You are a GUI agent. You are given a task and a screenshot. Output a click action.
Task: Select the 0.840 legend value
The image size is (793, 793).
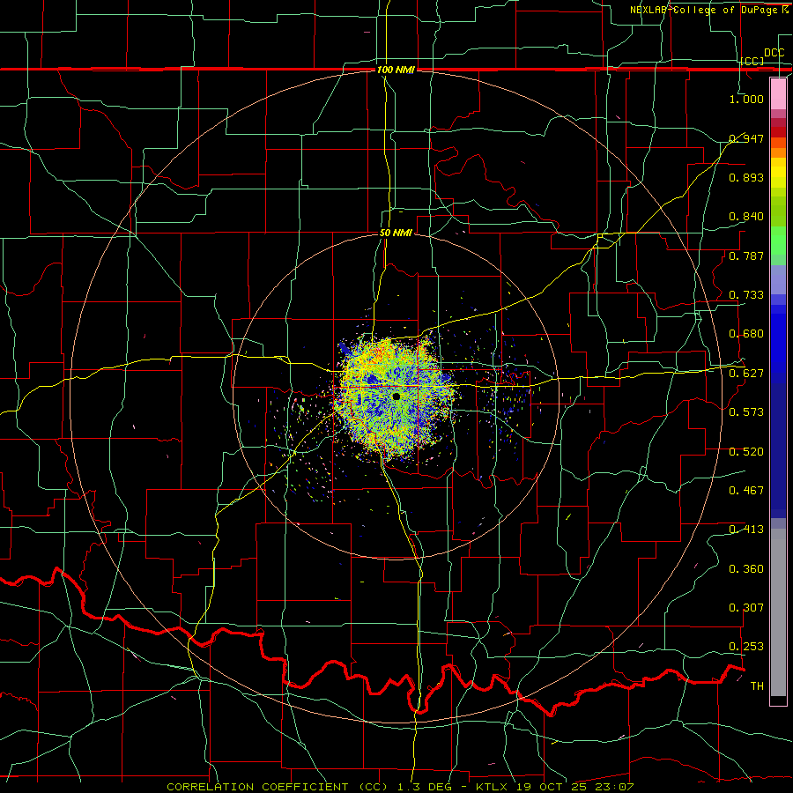[746, 217]
